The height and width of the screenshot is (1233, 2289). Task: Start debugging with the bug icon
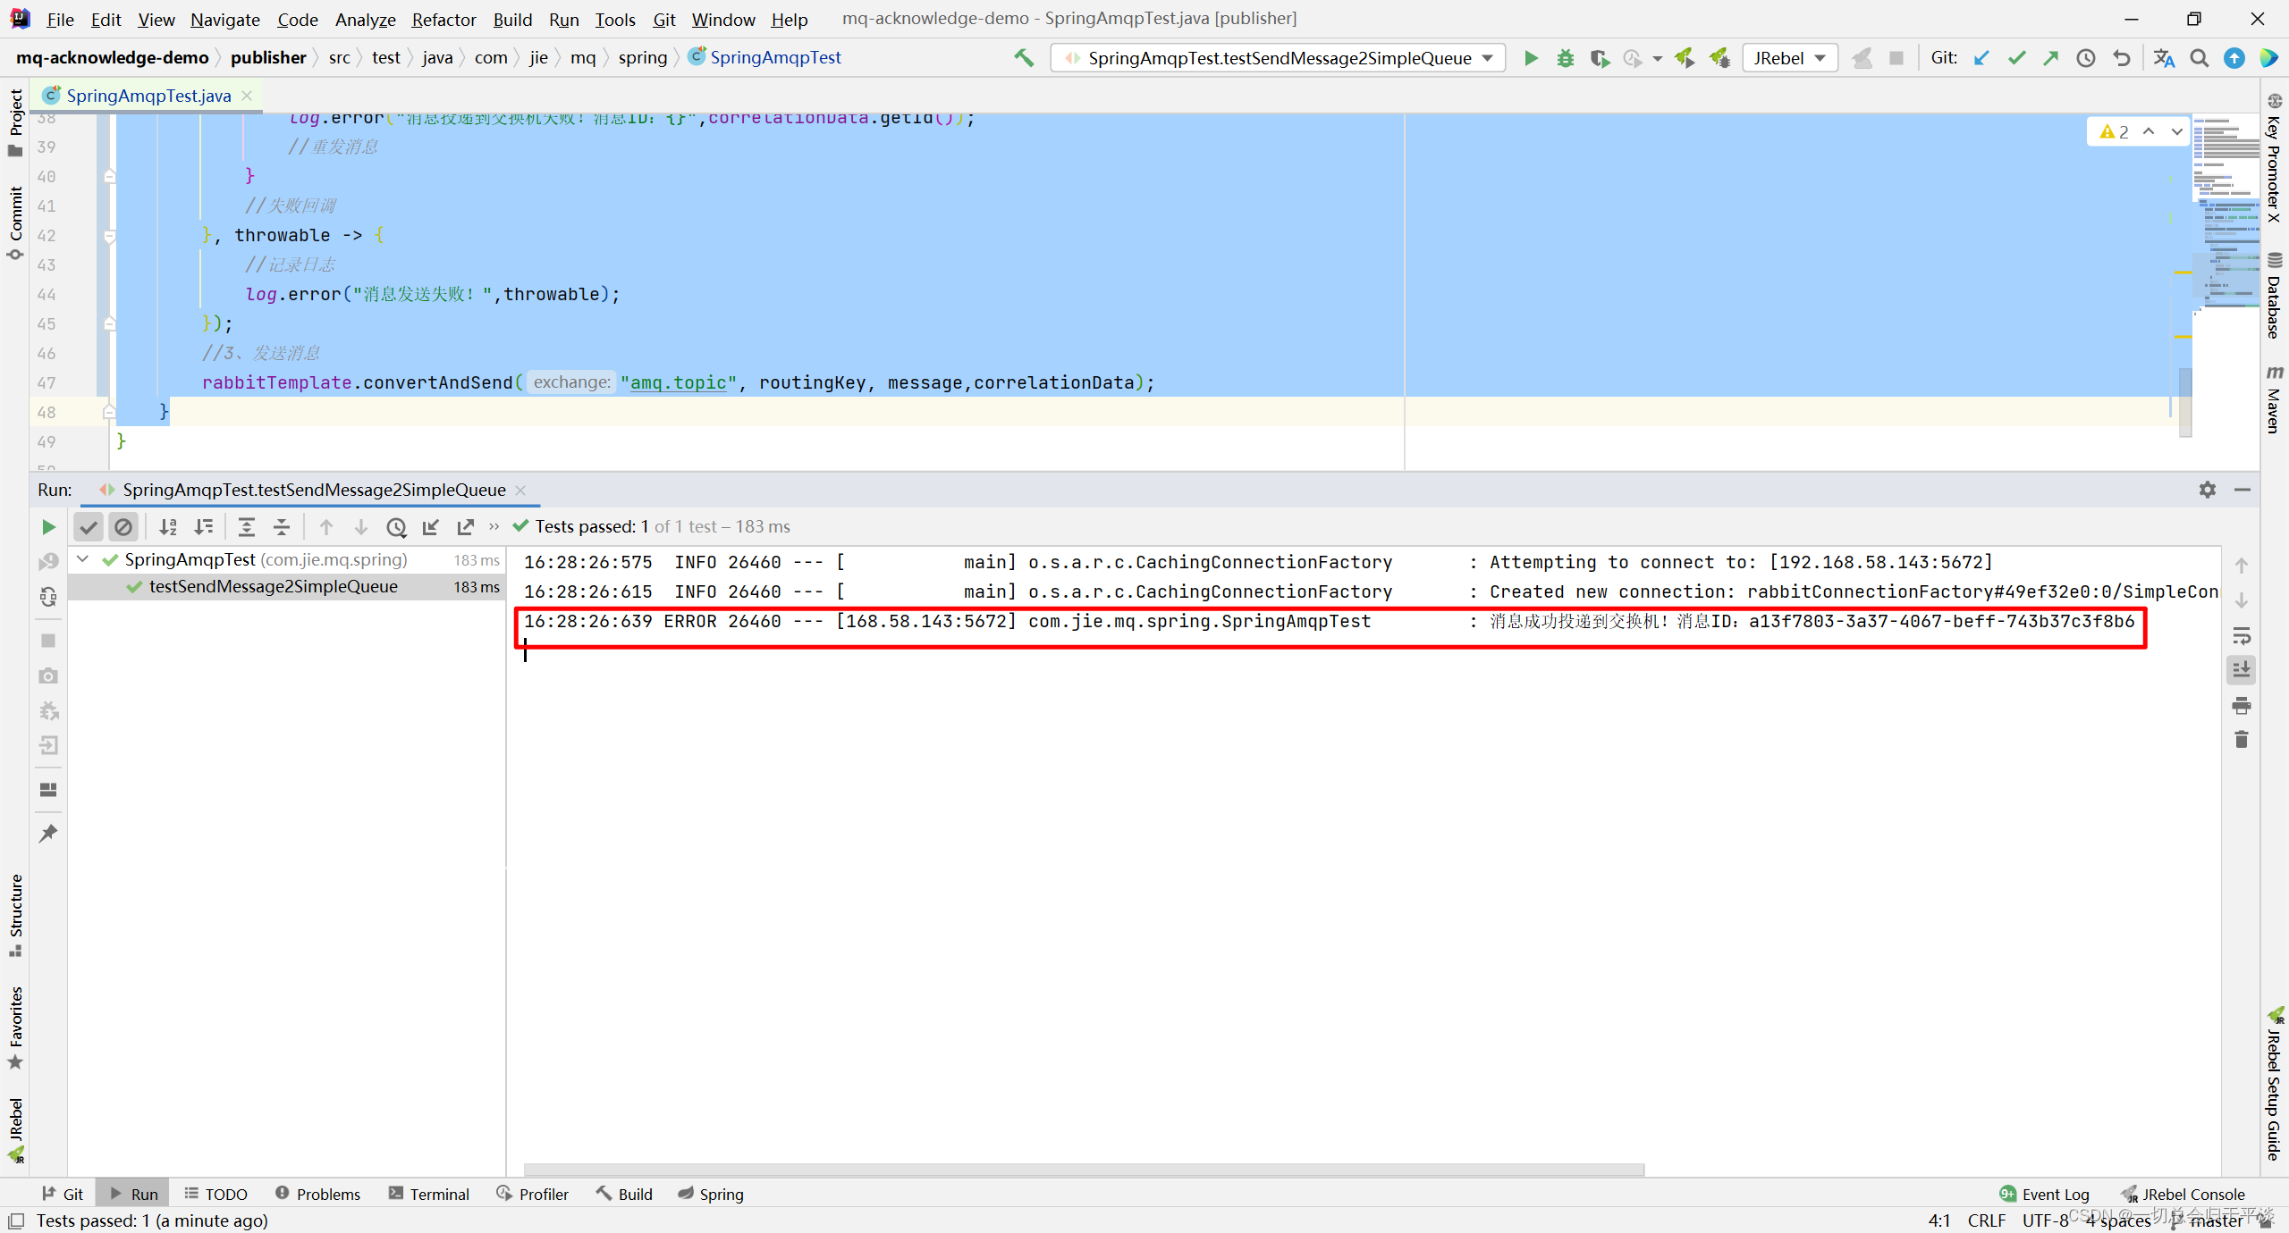(1565, 58)
